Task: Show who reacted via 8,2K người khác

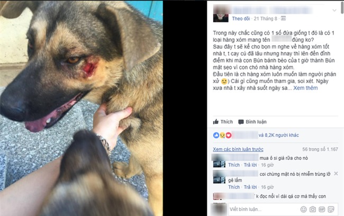Action: [x=278, y=135]
